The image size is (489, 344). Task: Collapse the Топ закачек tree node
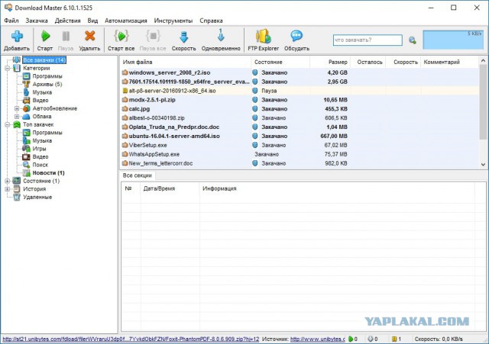click(x=8, y=124)
